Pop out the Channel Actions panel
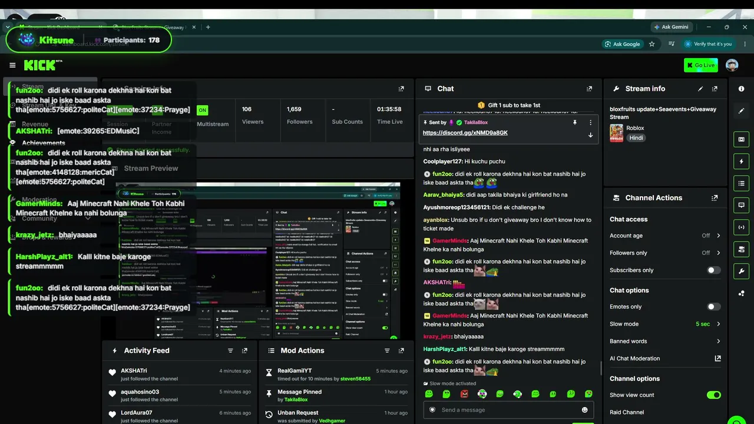754x424 pixels. [x=715, y=198]
